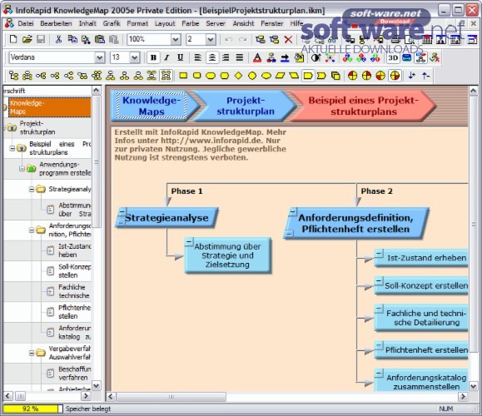
Task: Open the Layout menu
Action: (x=165, y=23)
